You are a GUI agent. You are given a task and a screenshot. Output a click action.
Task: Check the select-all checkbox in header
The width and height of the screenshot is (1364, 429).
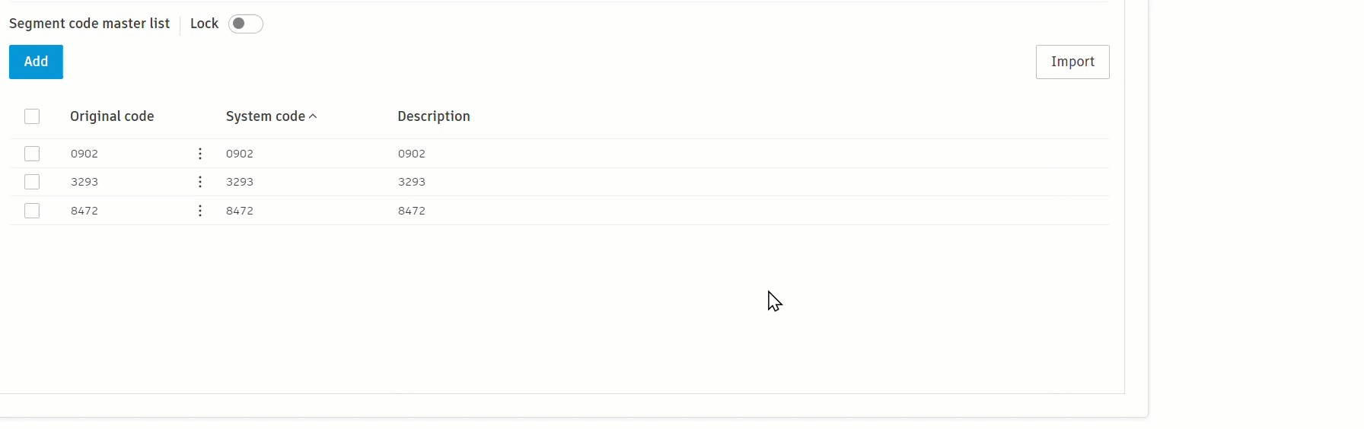pyautogui.click(x=32, y=116)
